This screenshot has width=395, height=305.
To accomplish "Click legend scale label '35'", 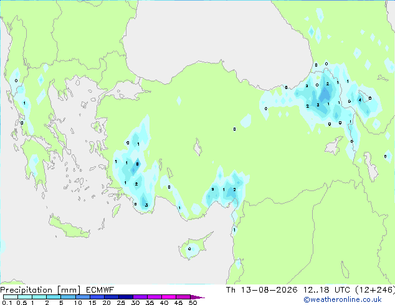I will pos(150,303).
